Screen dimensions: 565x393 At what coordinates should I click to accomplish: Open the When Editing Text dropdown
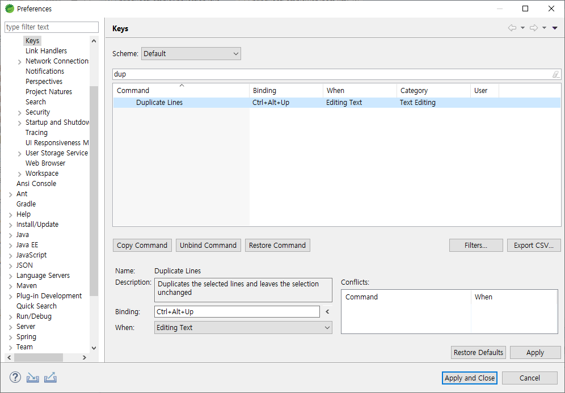[x=243, y=327]
